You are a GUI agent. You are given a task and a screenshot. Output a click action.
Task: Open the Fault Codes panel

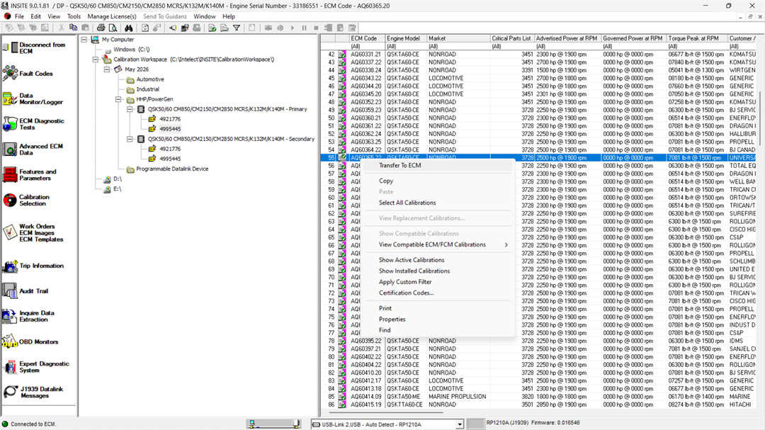(x=35, y=73)
